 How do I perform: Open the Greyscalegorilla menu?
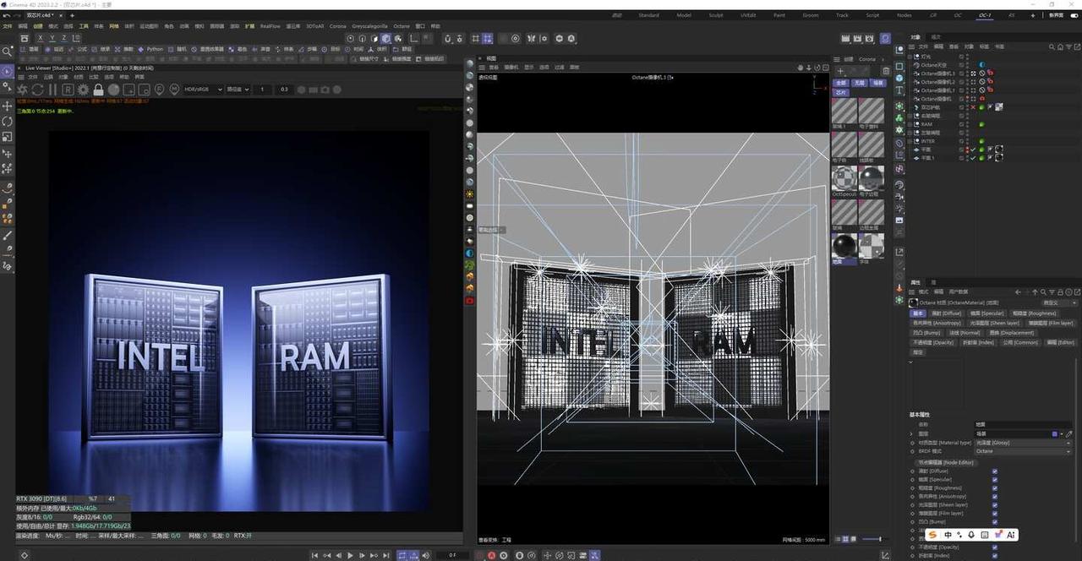[369, 26]
